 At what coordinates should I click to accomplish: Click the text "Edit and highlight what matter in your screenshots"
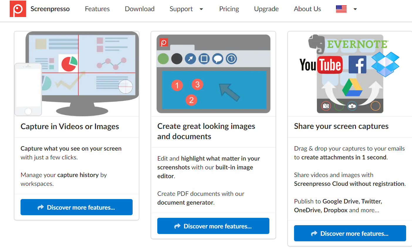(x=209, y=163)
